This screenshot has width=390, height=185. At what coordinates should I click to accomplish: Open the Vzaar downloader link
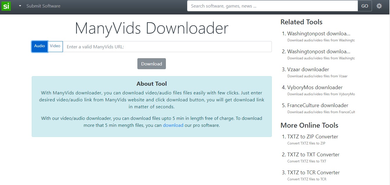308,69
